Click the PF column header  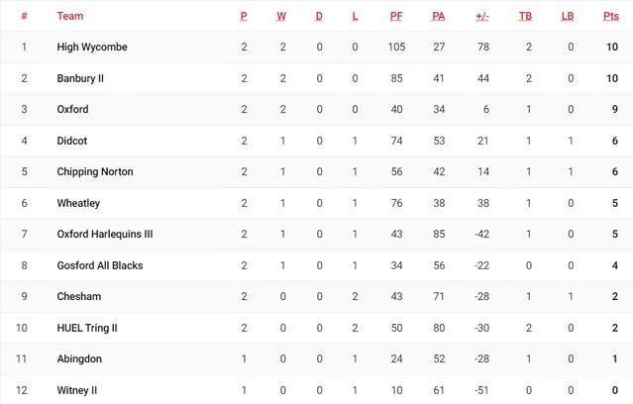pos(396,17)
